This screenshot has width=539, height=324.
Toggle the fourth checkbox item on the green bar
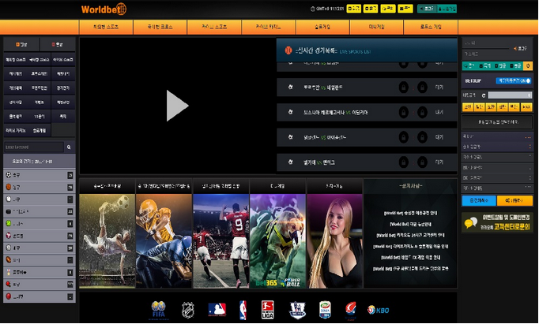tap(515, 65)
